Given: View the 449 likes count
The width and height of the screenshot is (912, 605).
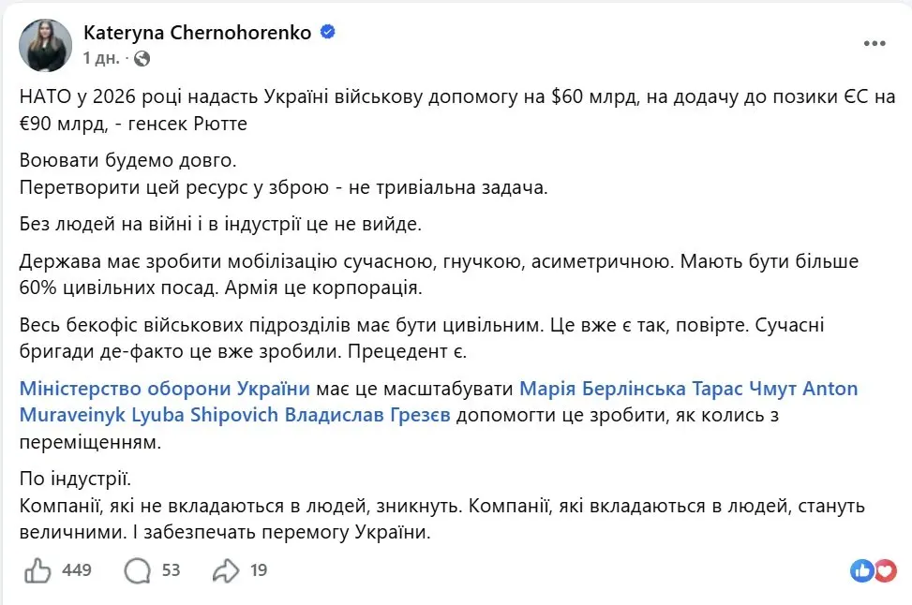Looking at the screenshot, I should pos(77,569).
